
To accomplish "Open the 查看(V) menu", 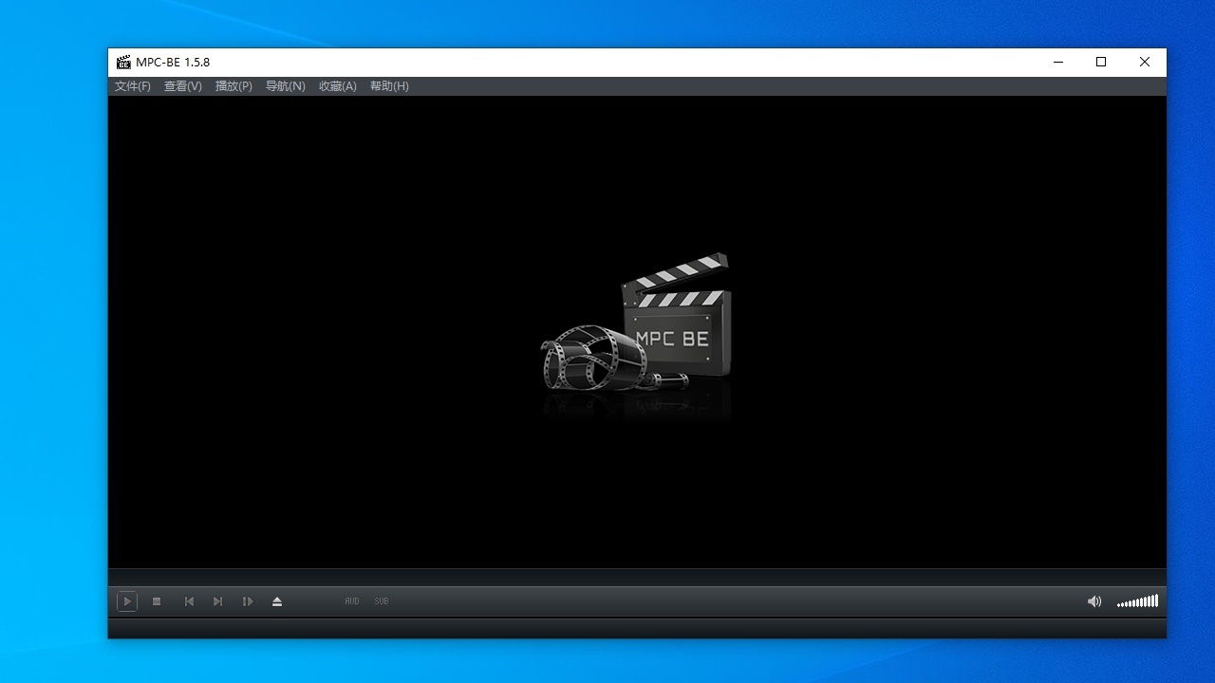I will click(x=183, y=86).
